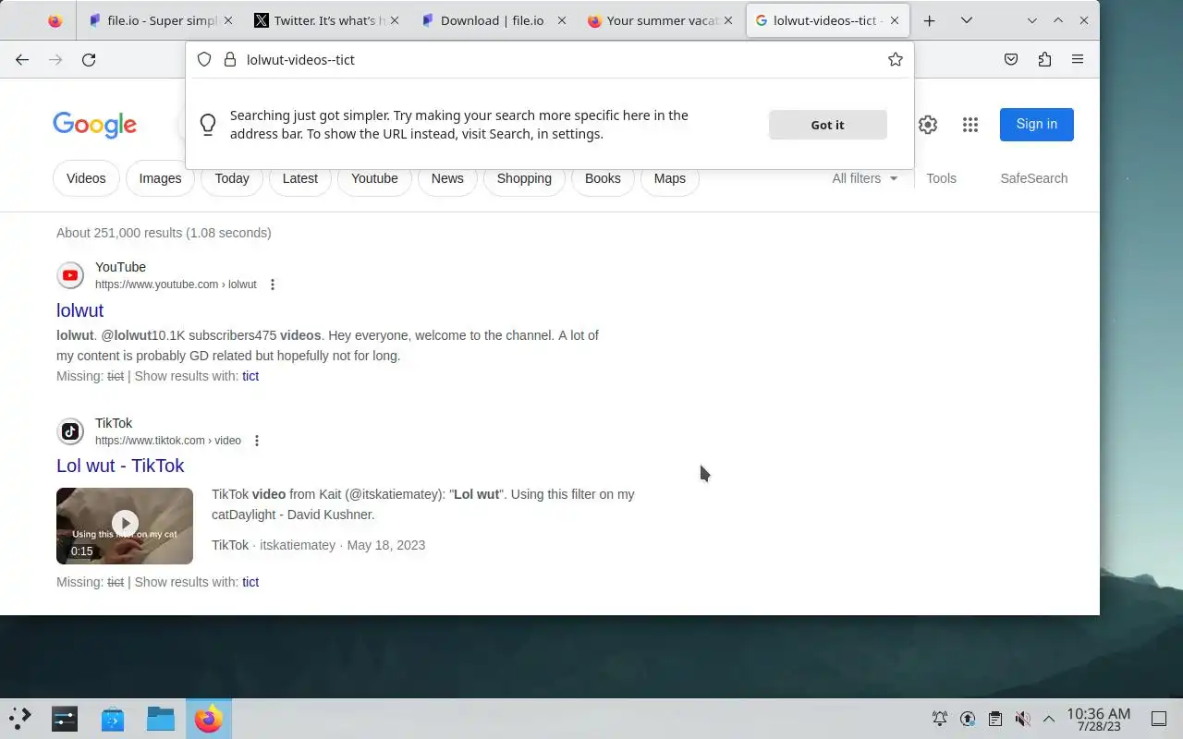Screen dimensions: 1183x739
Task: Switch to the Books filter
Action: (603, 178)
